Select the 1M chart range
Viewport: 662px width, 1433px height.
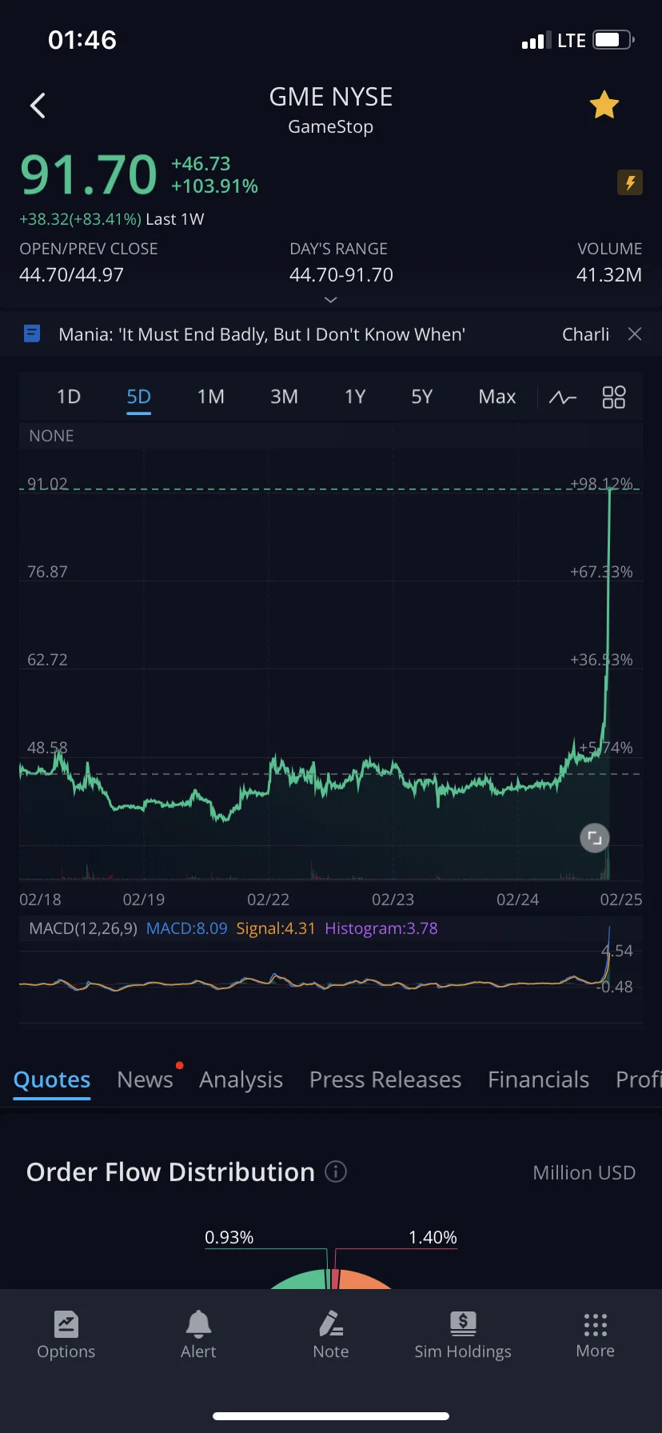click(211, 397)
